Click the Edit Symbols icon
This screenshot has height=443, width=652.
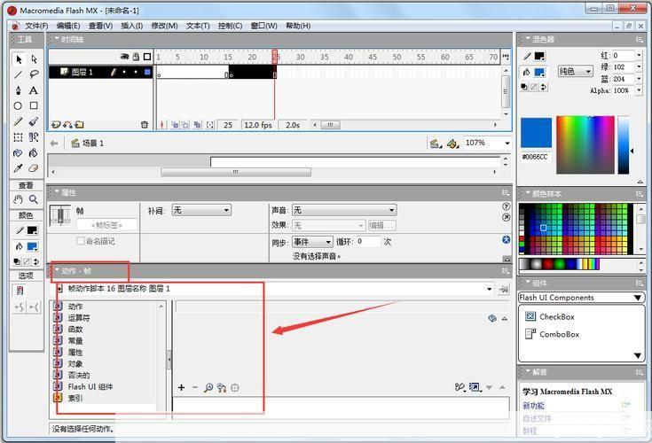coord(452,144)
